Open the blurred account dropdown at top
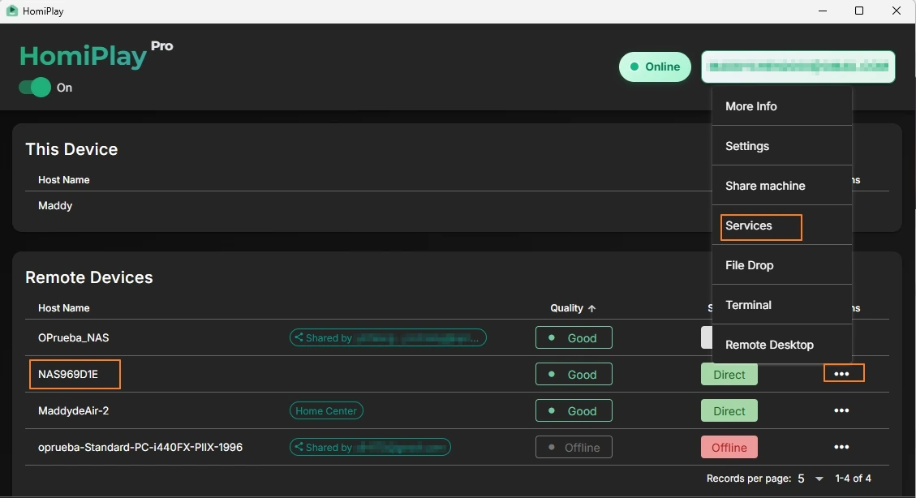This screenshot has width=916, height=498. pos(798,67)
